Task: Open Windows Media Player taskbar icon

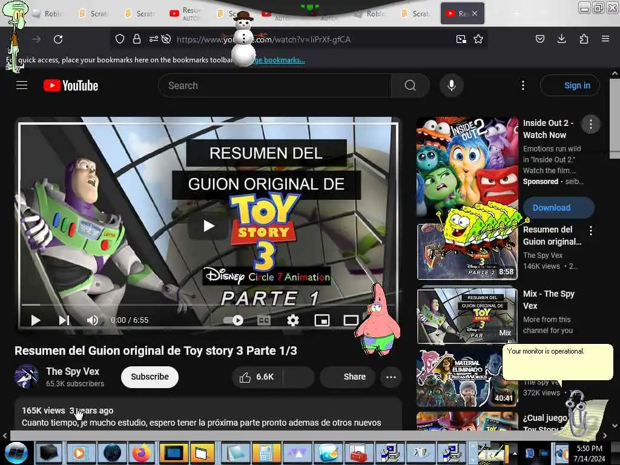Action: click(80, 453)
